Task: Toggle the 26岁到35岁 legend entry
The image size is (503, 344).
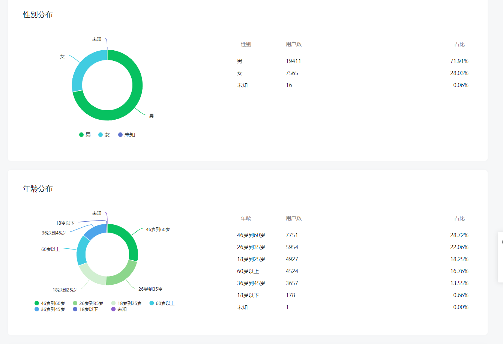Action: tap(88, 303)
